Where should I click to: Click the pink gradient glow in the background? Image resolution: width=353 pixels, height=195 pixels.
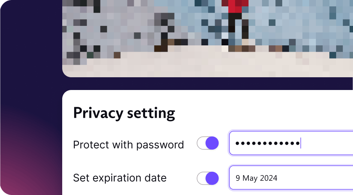pos(22,172)
